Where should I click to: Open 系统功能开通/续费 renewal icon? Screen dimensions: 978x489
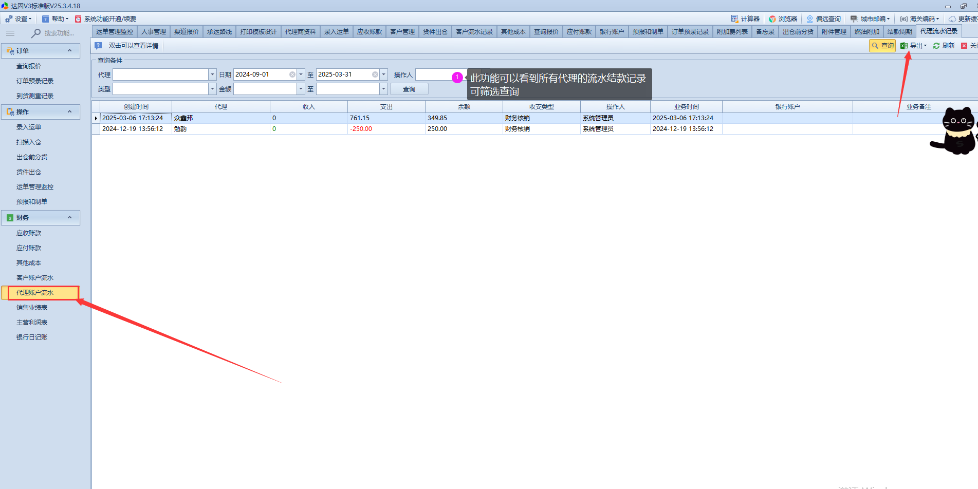tap(79, 19)
